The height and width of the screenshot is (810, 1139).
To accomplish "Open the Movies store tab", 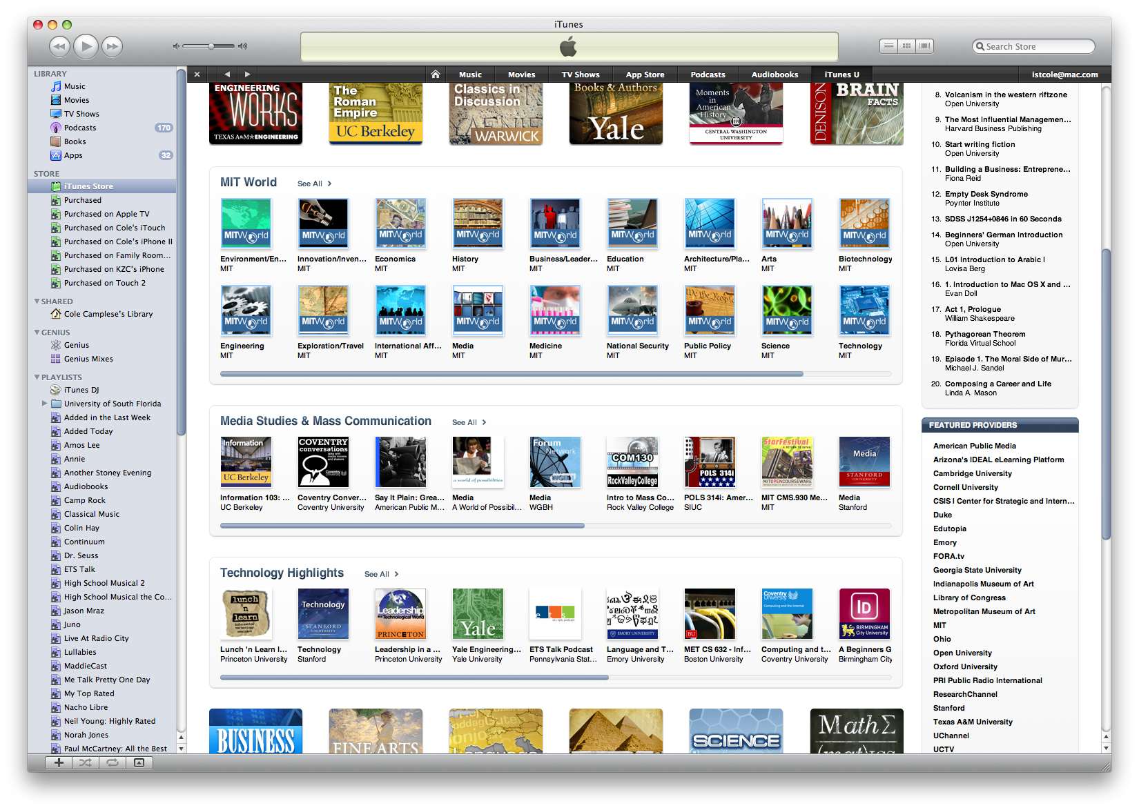I will [x=521, y=74].
